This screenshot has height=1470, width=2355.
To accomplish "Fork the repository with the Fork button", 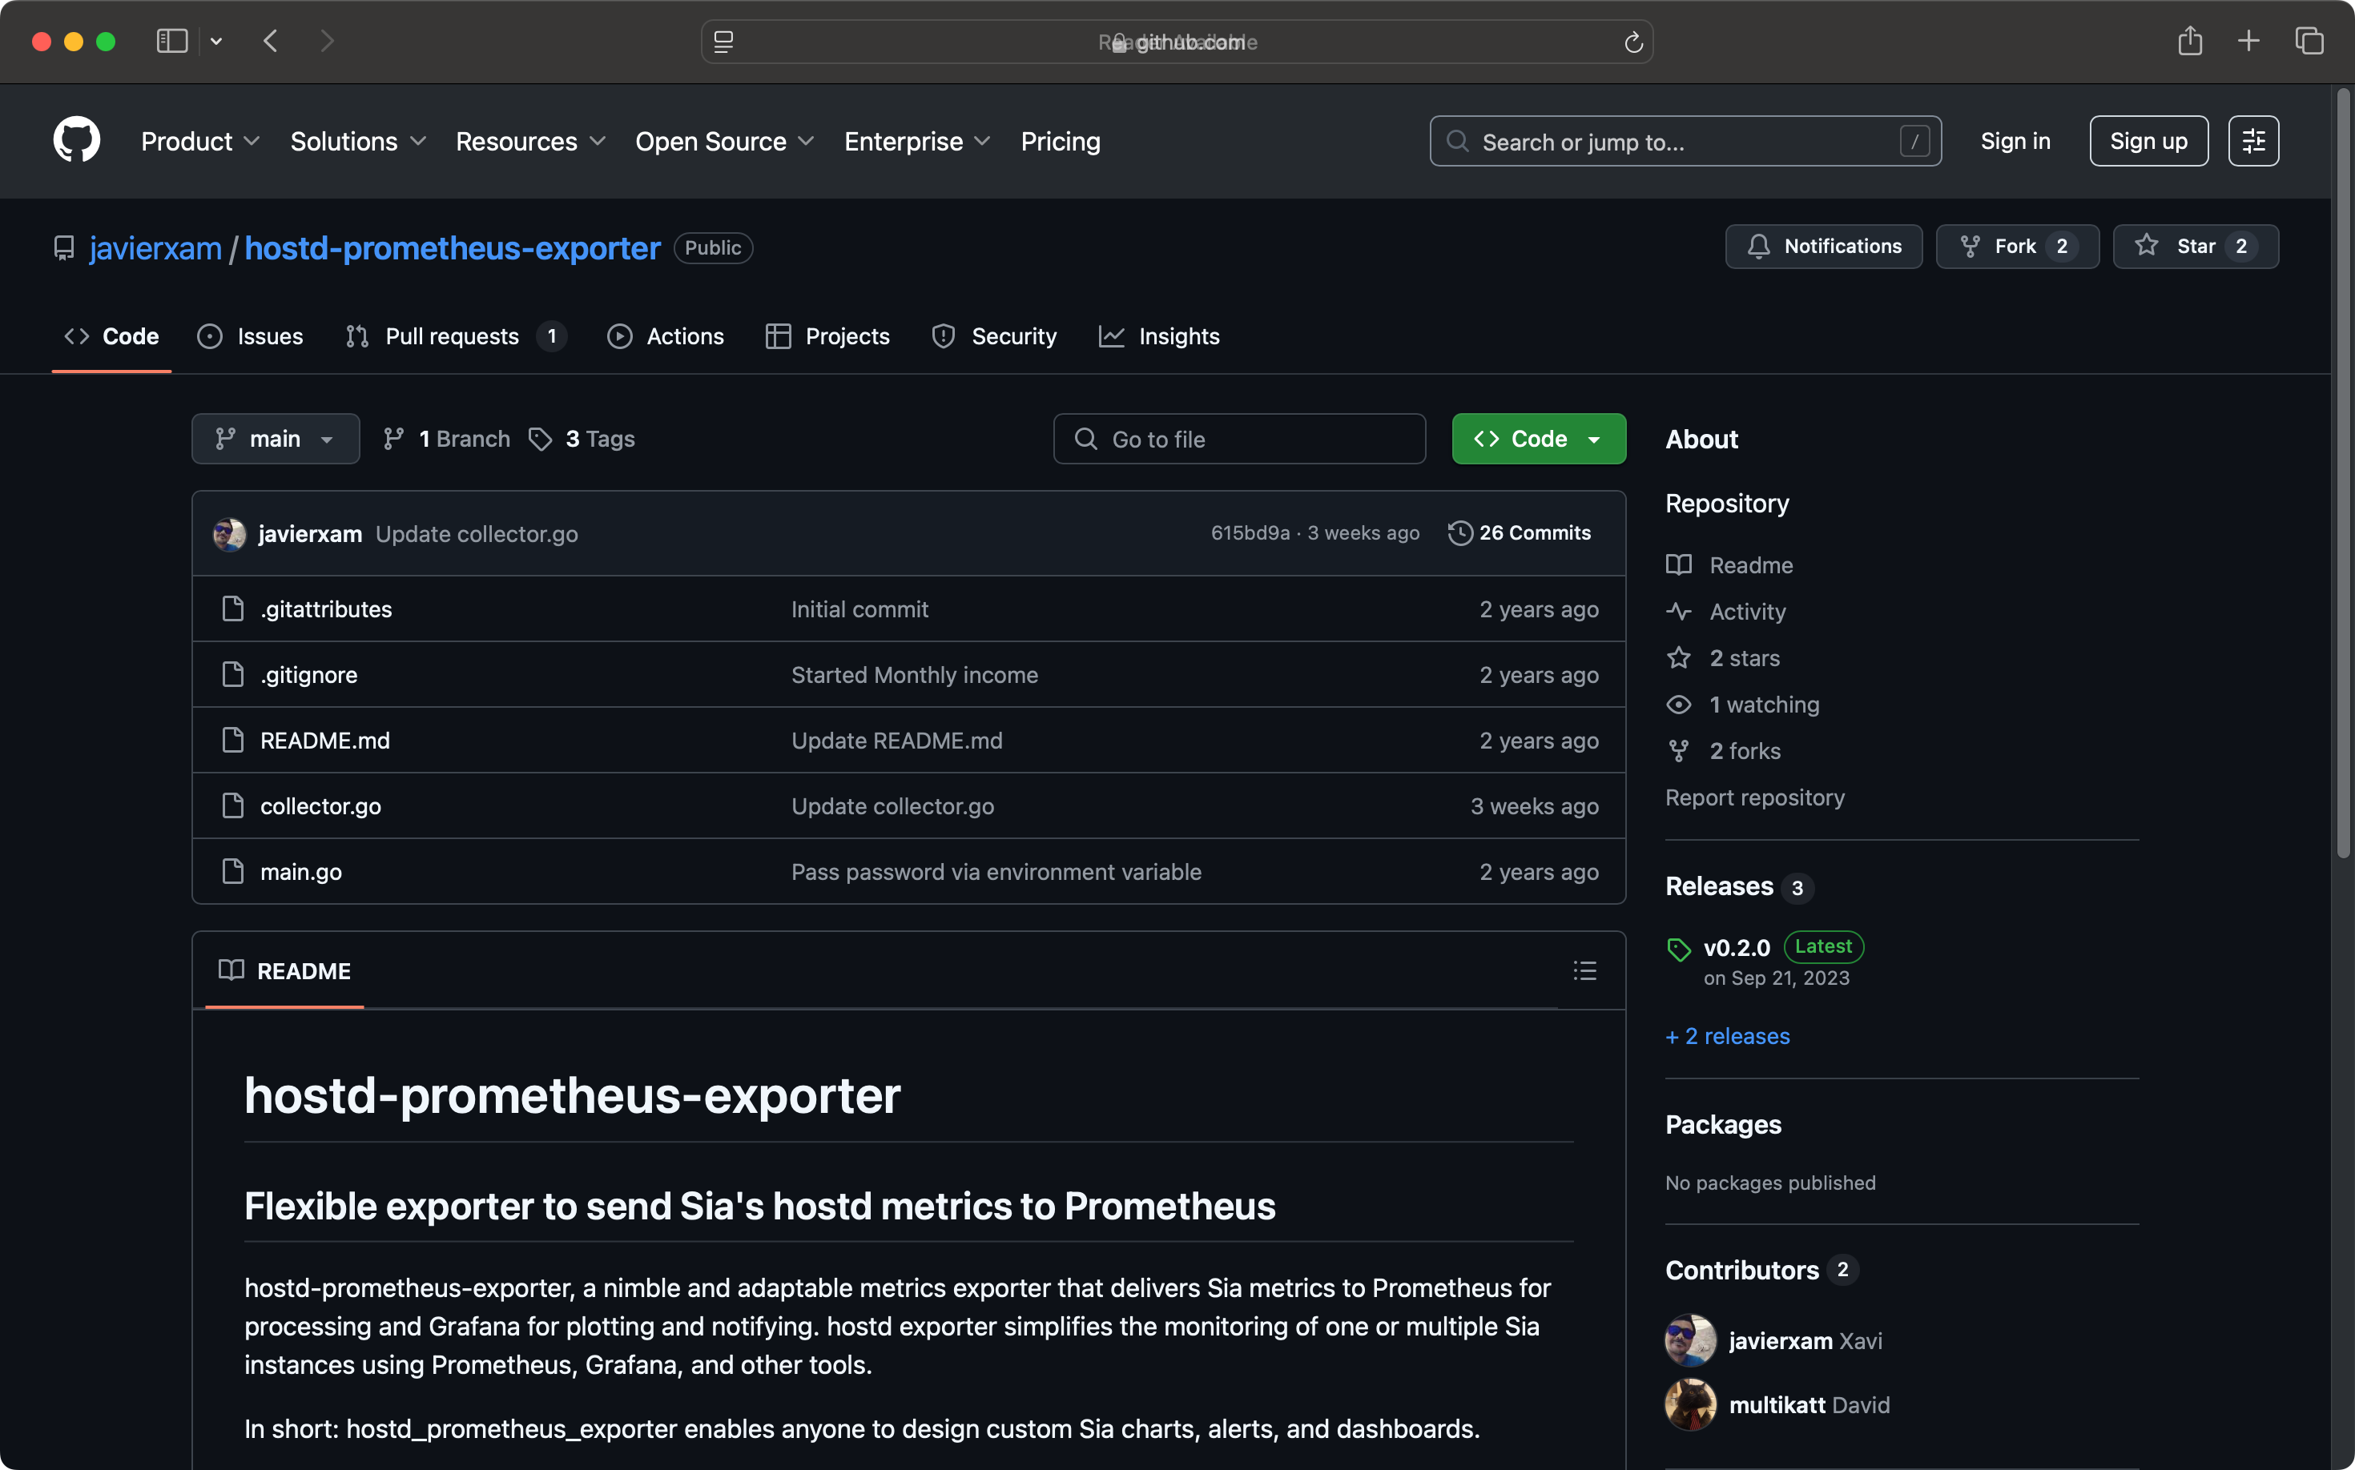I will pyautogui.click(x=2016, y=246).
